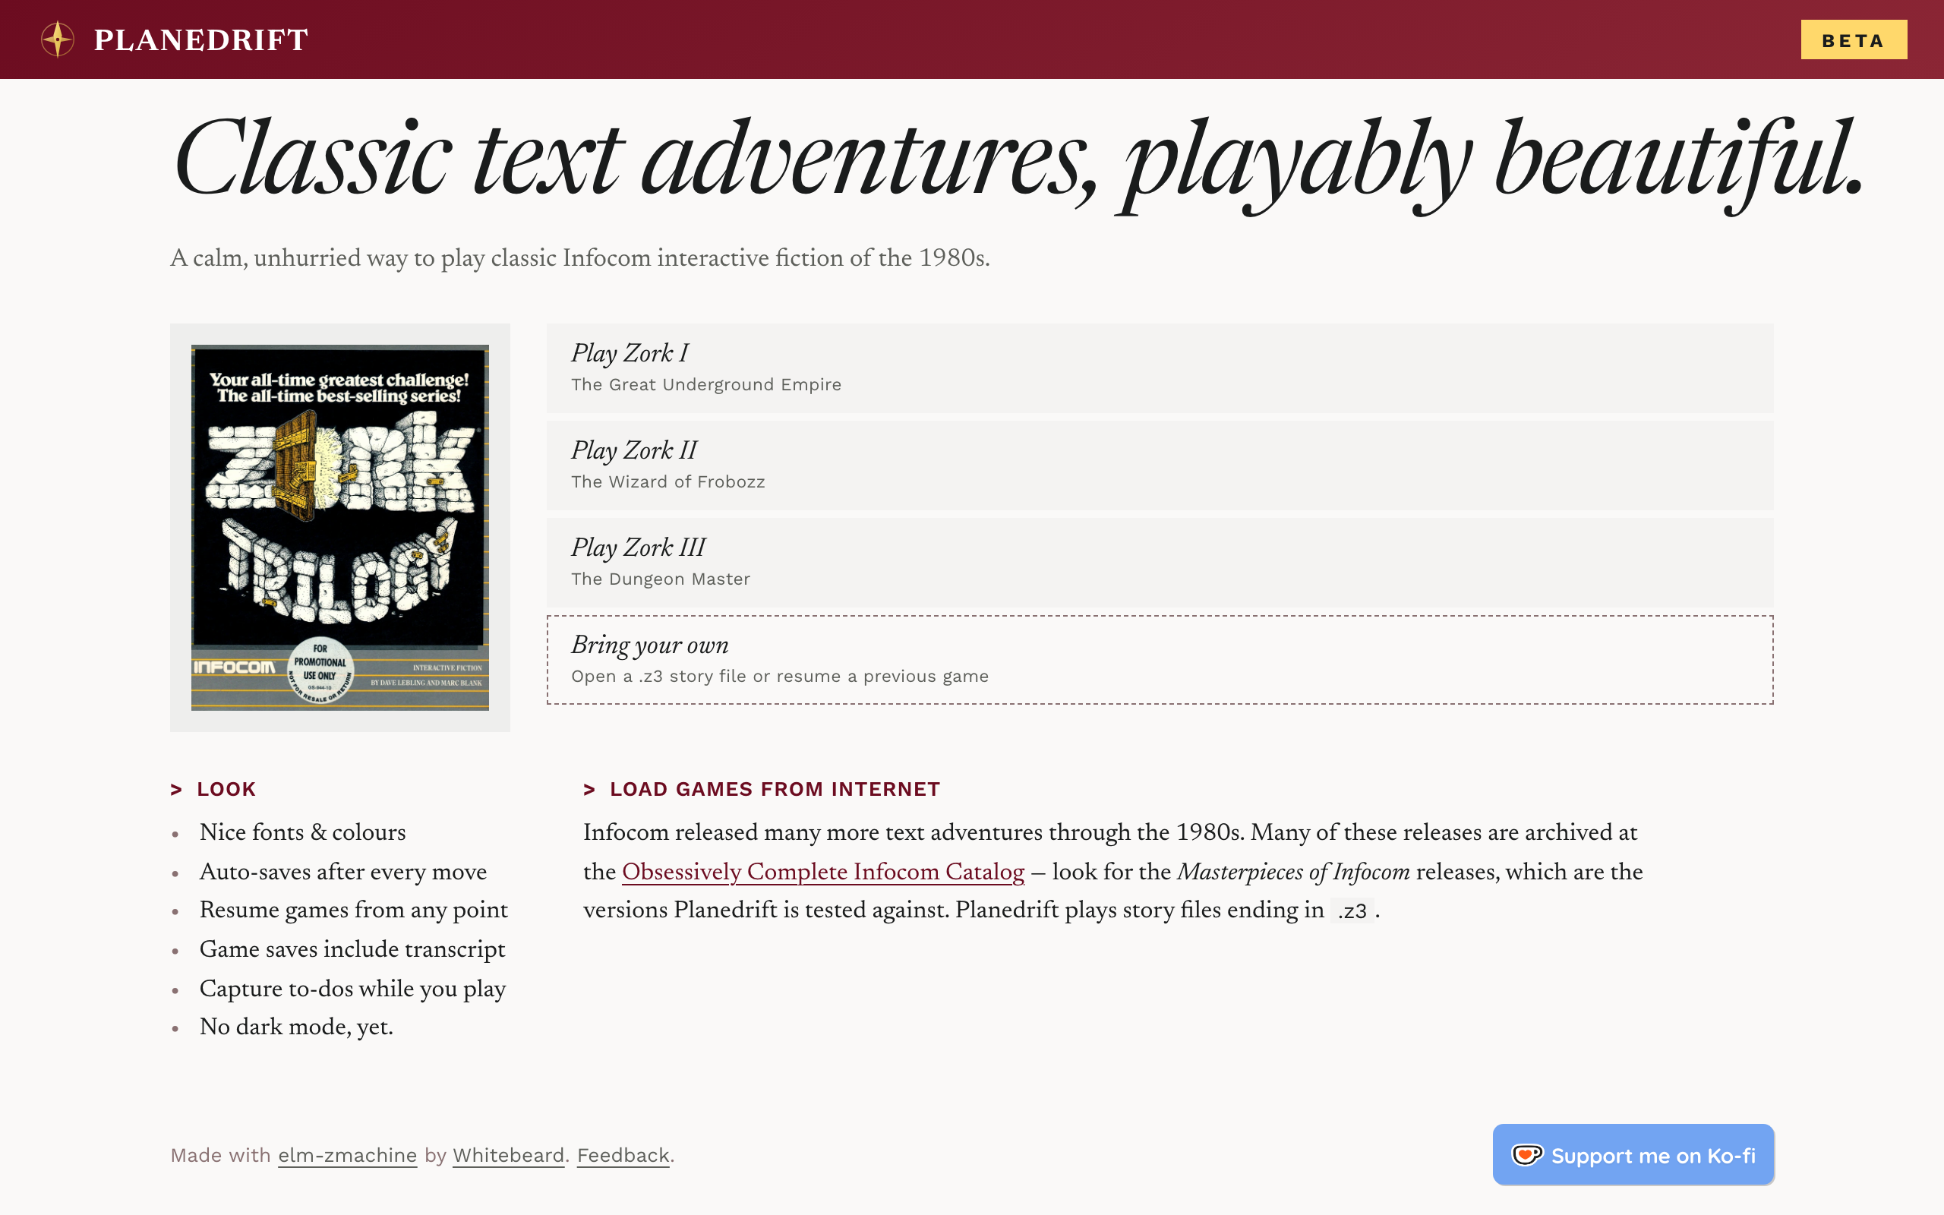Click The Great Underground Empire subtitle
The width and height of the screenshot is (1944, 1215).
click(x=706, y=384)
